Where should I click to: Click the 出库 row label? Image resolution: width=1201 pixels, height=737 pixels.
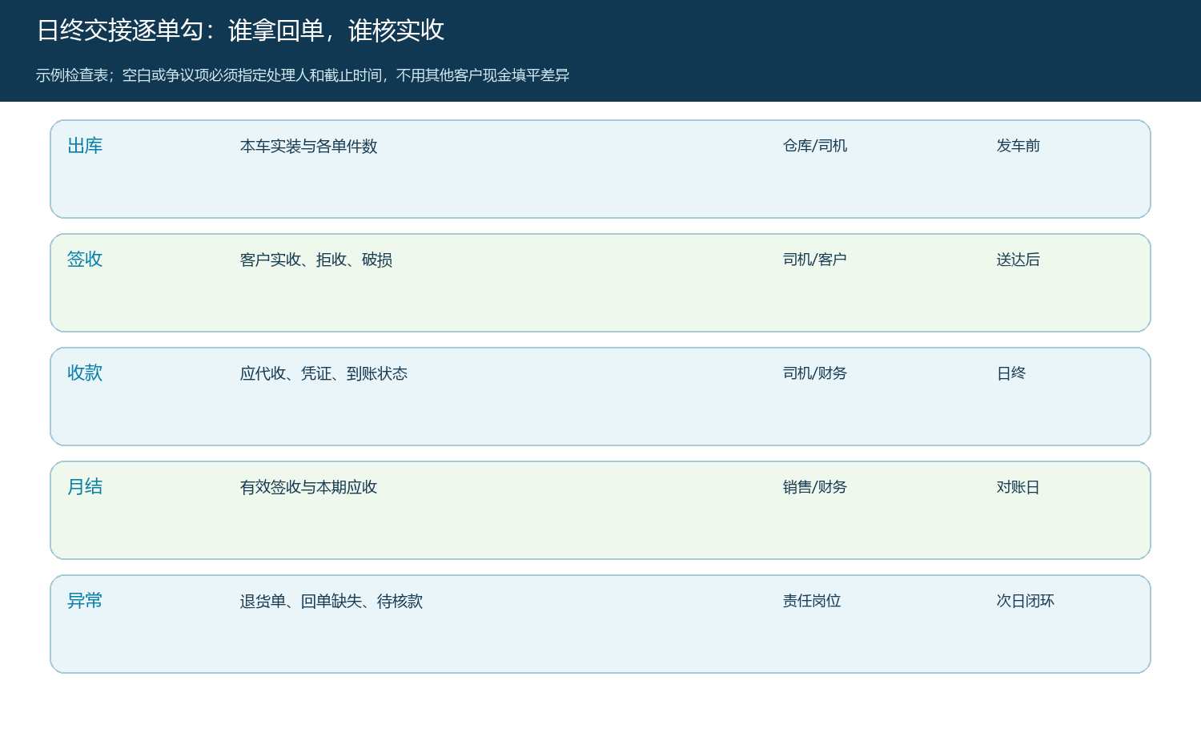tap(85, 146)
